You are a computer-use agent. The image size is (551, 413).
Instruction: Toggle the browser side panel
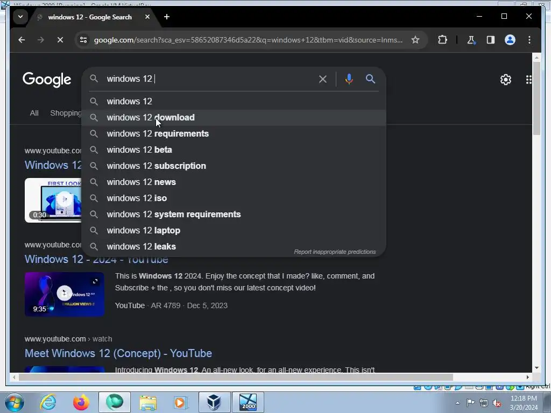(491, 40)
